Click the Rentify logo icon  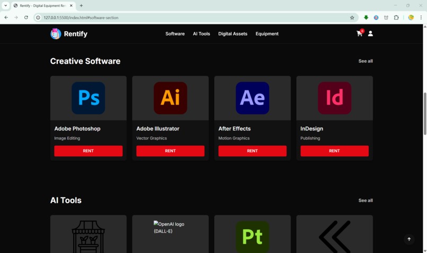(x=56, y=34)
